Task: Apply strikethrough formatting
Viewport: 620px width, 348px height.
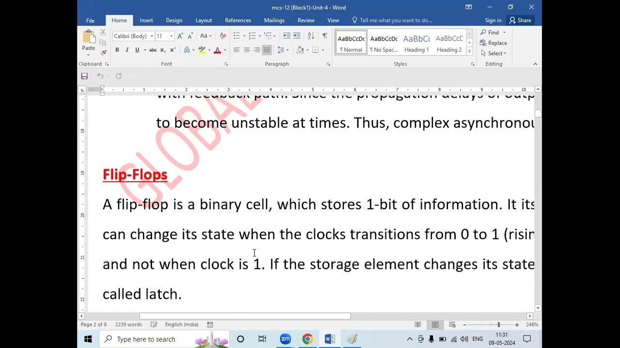Action: (x=153, y=50)
